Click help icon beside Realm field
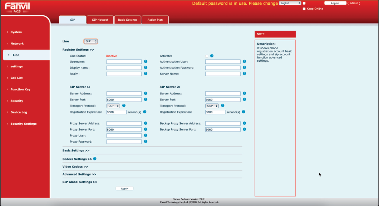 coord(146,74)
